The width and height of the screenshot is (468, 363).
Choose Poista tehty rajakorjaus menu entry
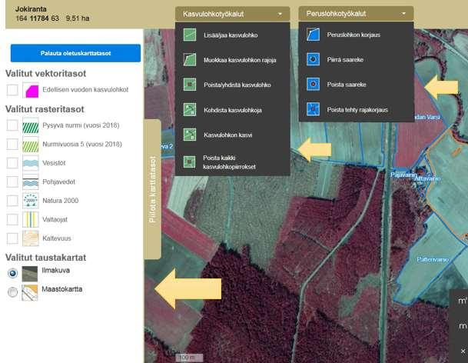356,109
